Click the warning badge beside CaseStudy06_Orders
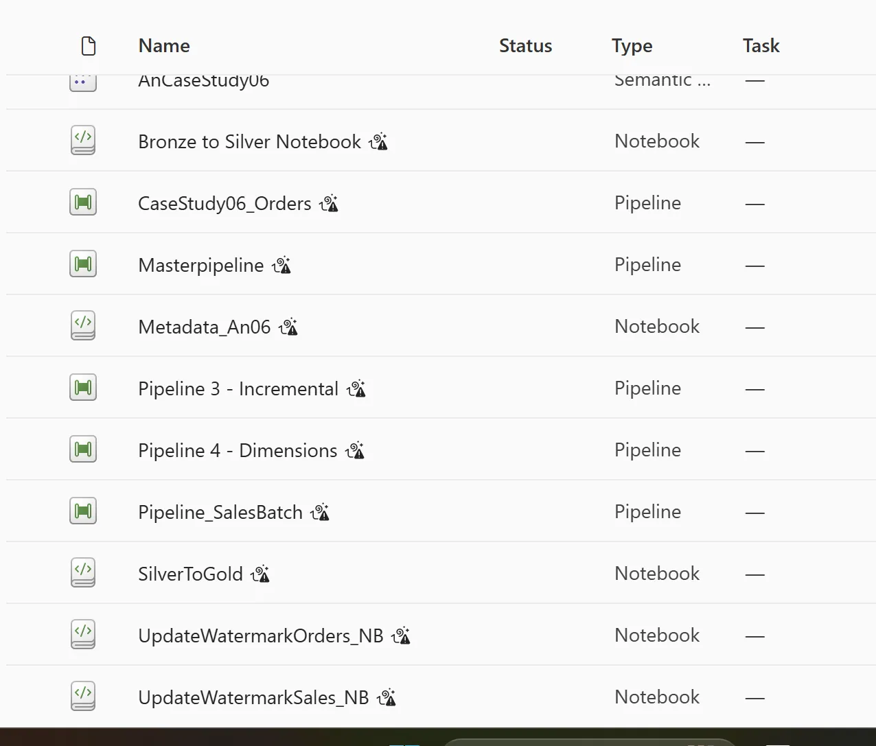Image resolution: width=876 pixels, height=746 pixels. [x=329, y=203]
